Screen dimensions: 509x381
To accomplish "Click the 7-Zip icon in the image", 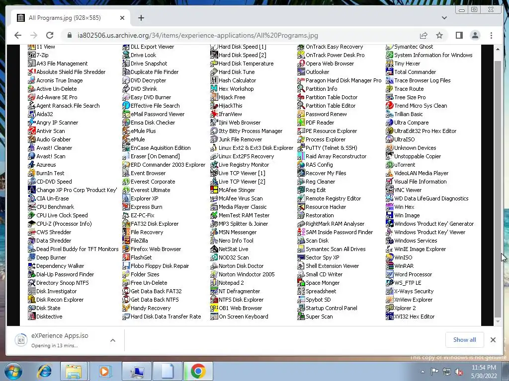I will [x=31, y=55].
